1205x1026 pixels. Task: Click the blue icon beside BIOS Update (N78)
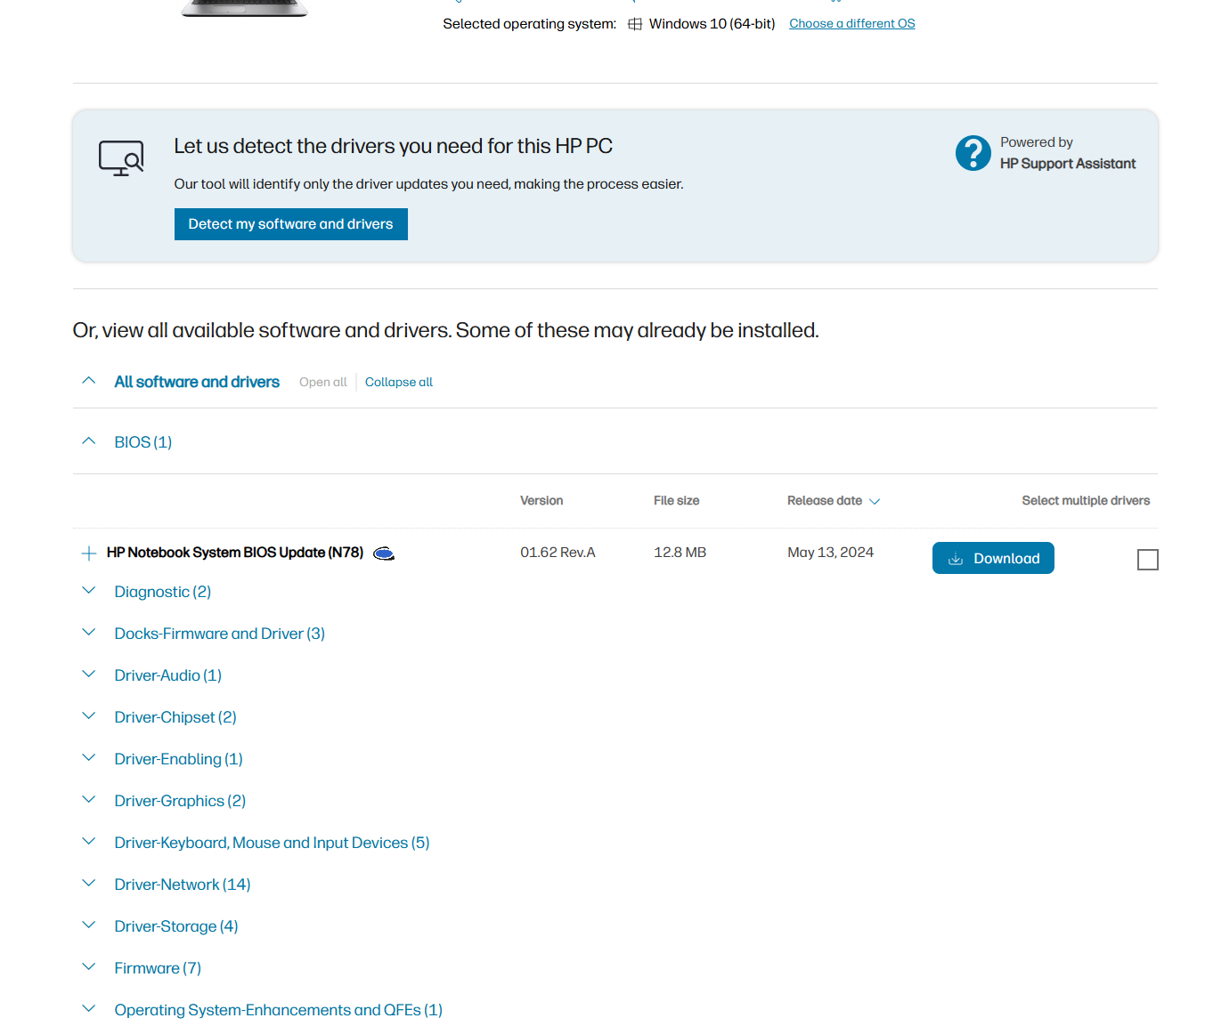click(384, 553)
